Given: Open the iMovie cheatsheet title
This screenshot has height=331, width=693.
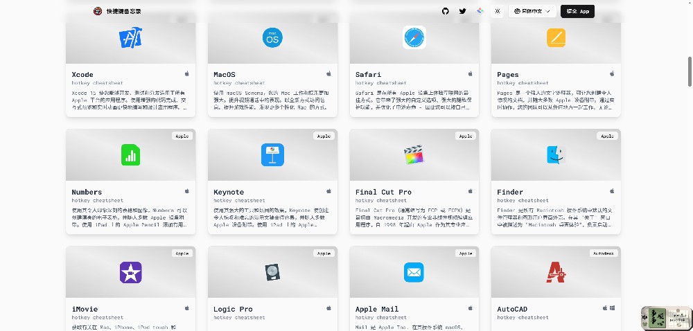Looking at the screenshot, I should coord(85,309).
